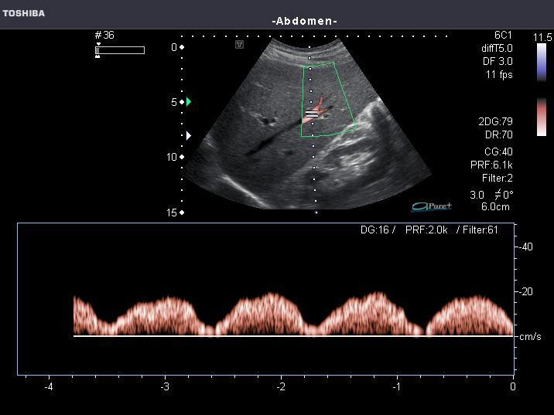Click the spectral Doppler baseline

[294, 336]
